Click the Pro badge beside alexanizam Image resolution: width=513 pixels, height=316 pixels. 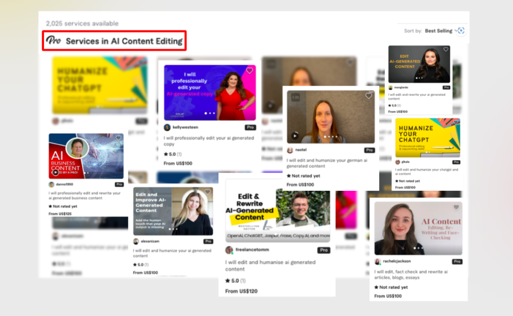(208, 241)
